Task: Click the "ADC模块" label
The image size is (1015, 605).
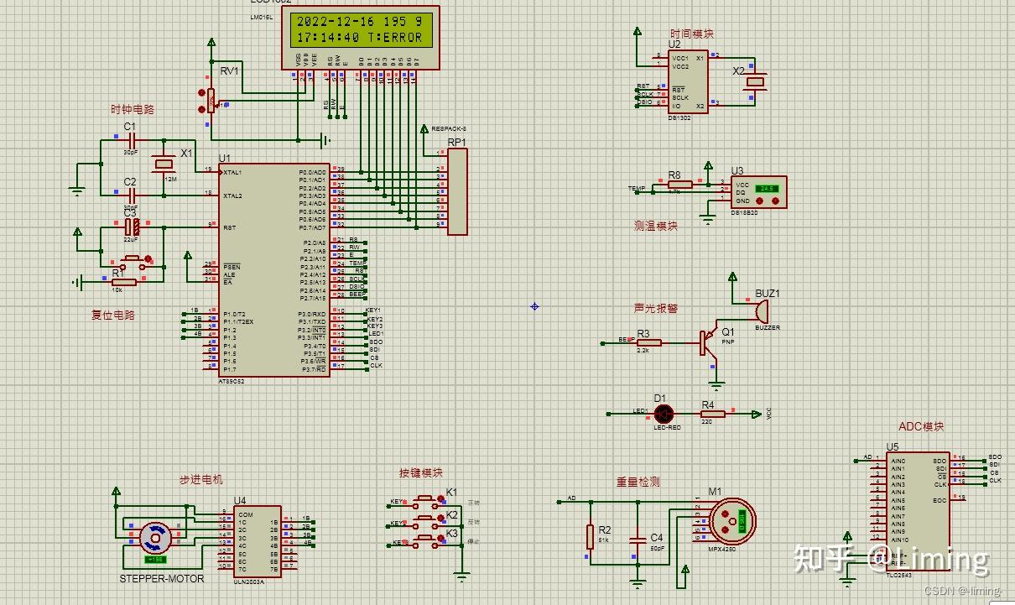Action: click(x=921, y=426)
